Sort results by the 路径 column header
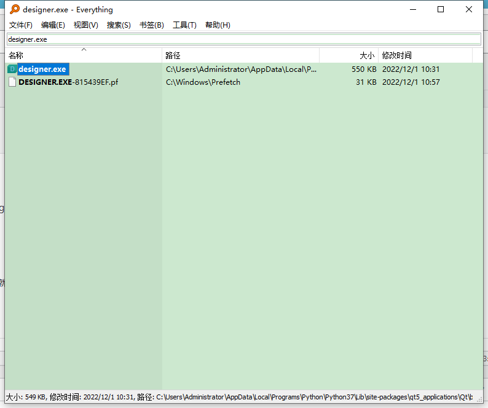The image size is (488, 408). [240, 55]
